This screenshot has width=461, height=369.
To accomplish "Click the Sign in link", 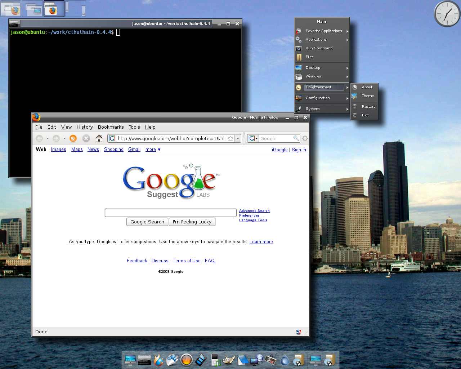I will point(299,150).
